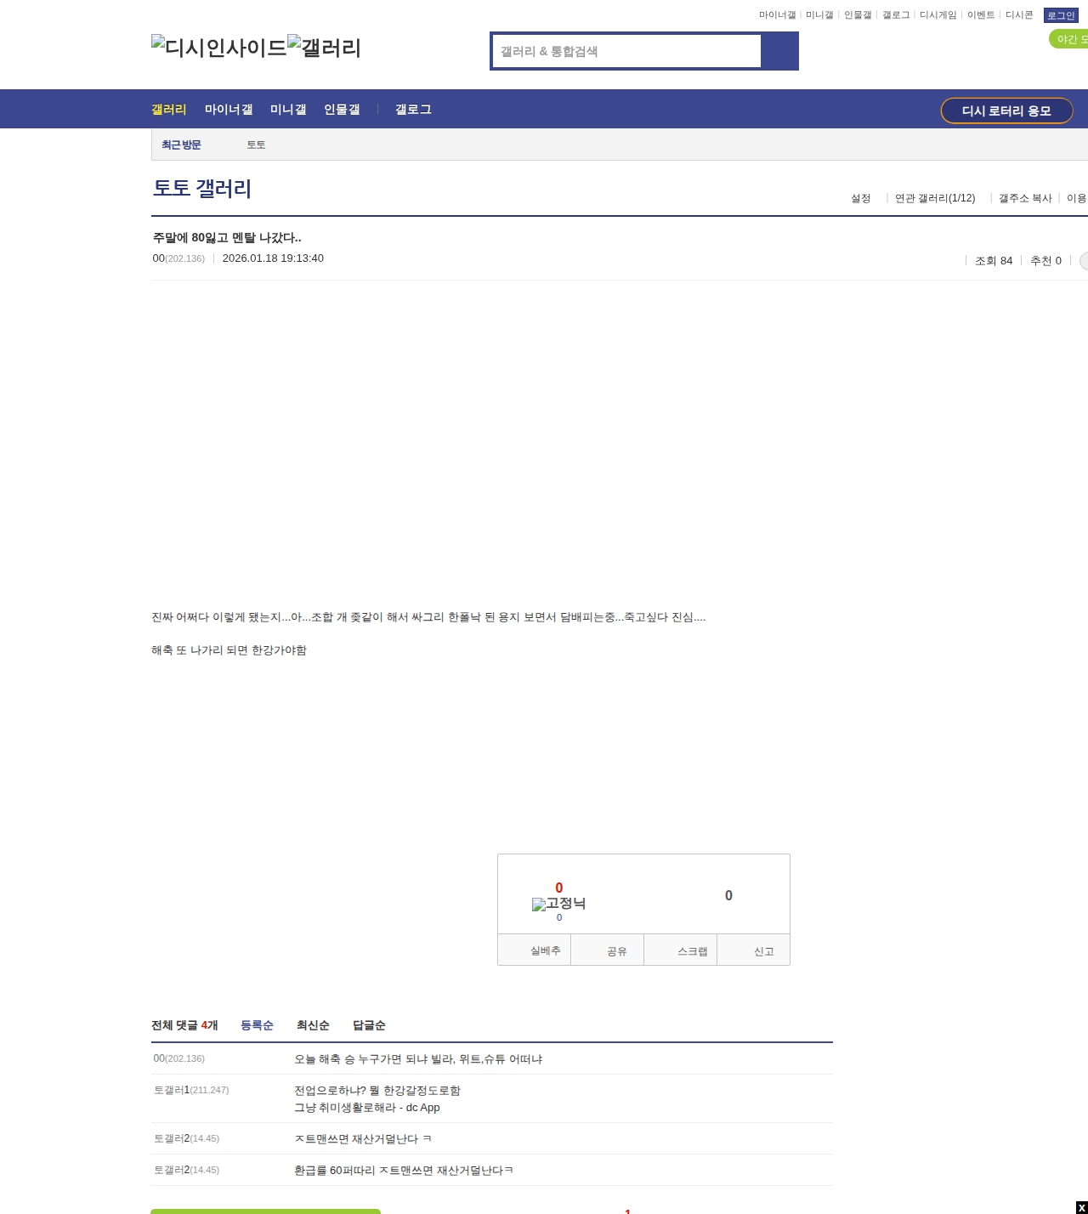
Task: Select 미니갤 in the blue navigation bar
Action: [x=288, y=110]
